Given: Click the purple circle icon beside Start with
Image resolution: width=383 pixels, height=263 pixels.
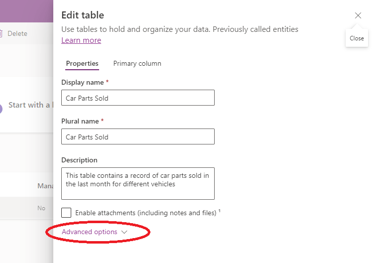Looking at the screenshot, I should pos(0,109).
